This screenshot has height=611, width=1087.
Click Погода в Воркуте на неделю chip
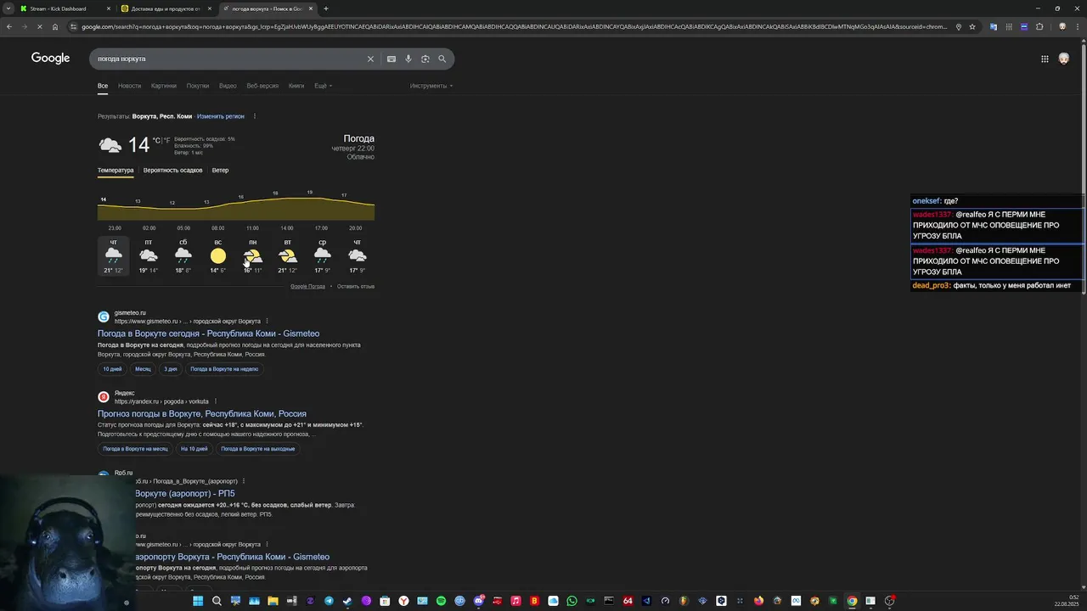point(224,369)
